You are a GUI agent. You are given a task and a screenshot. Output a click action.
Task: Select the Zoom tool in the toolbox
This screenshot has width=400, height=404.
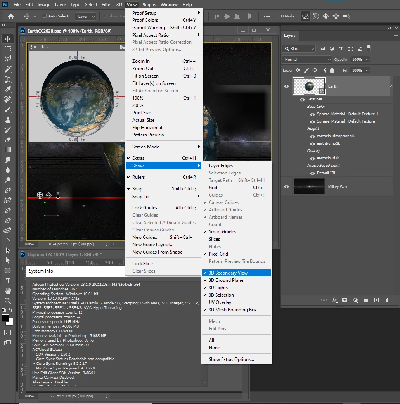point(8,301)
